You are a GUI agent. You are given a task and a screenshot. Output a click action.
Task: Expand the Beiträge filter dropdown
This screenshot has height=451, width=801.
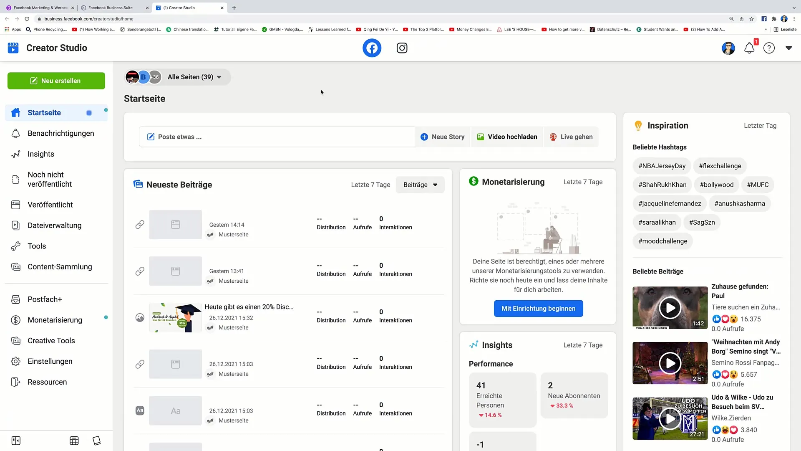[x=420, y=185]
